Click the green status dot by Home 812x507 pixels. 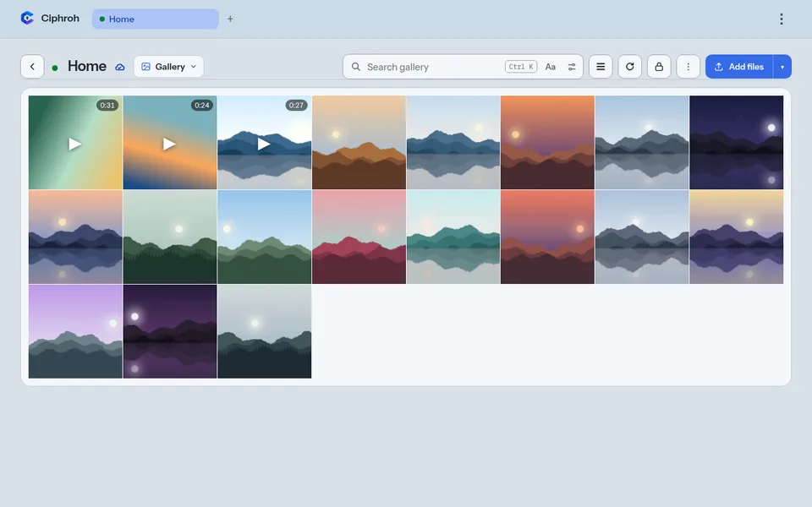tap(55, 68)
